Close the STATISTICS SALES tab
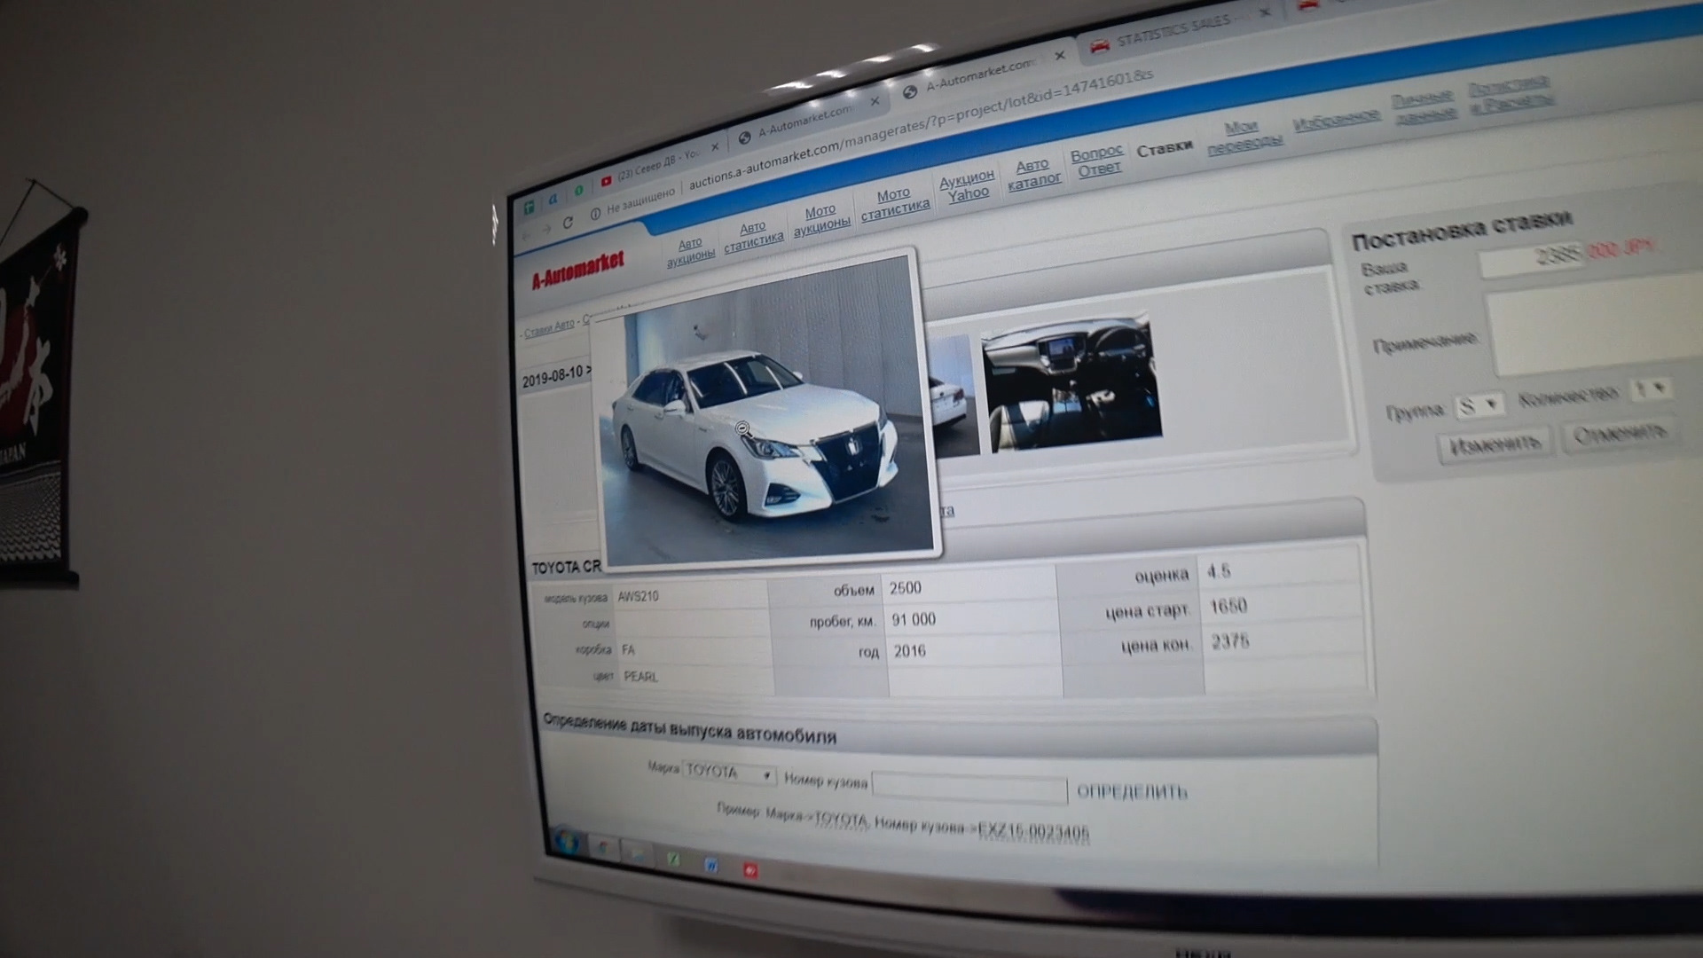 [1264, 12]
